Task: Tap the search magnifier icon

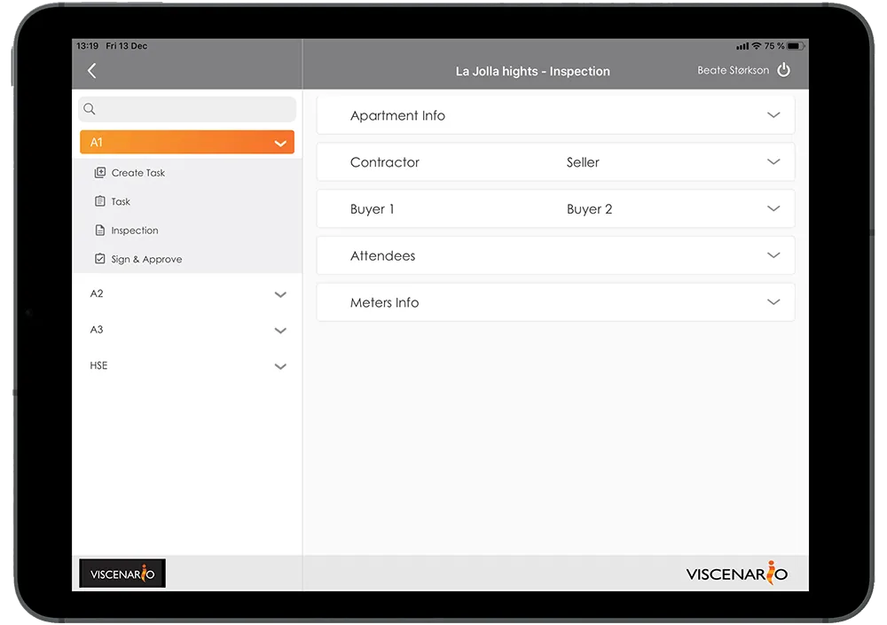Action: [90, 108]
